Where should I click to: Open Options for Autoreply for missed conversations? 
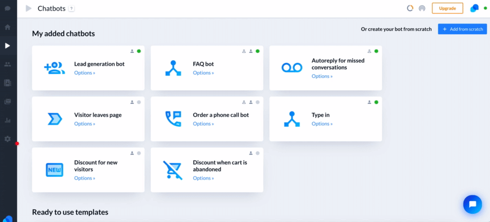pyautogui.click(x=322, y=76)
